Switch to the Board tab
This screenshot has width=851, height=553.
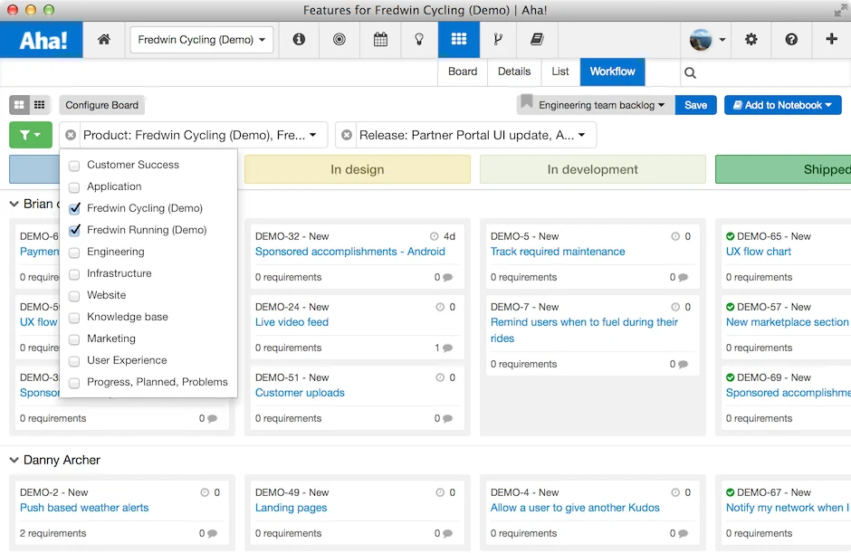[463, 72]
